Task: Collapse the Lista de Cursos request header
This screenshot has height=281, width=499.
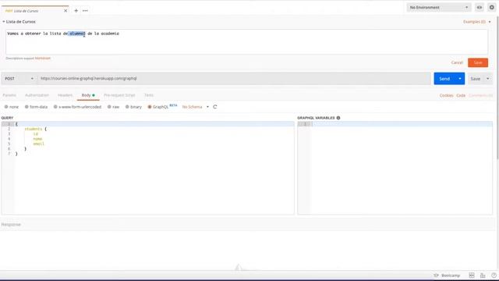Action: pyautogui.click(x=4, y=22)
